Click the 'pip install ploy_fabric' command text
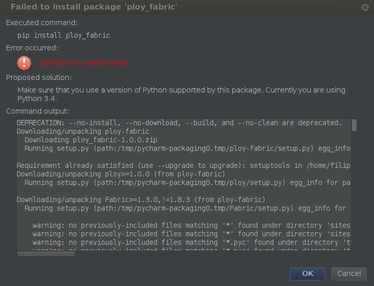 pyautogui.click(x=64, y=35)
